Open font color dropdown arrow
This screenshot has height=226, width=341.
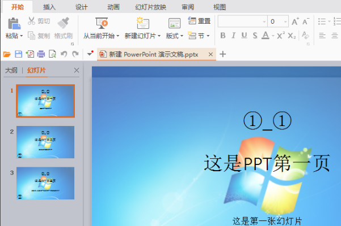[x=273, y=36]
